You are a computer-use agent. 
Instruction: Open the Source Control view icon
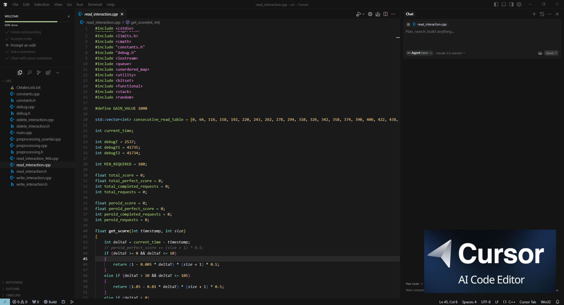click(x=39, y=72)
